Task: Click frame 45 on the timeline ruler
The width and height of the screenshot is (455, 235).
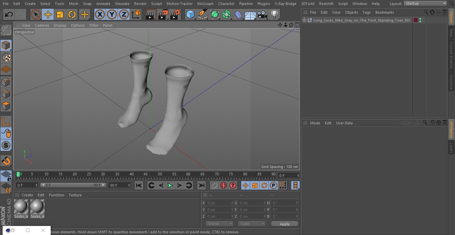Action: [146, 174]
